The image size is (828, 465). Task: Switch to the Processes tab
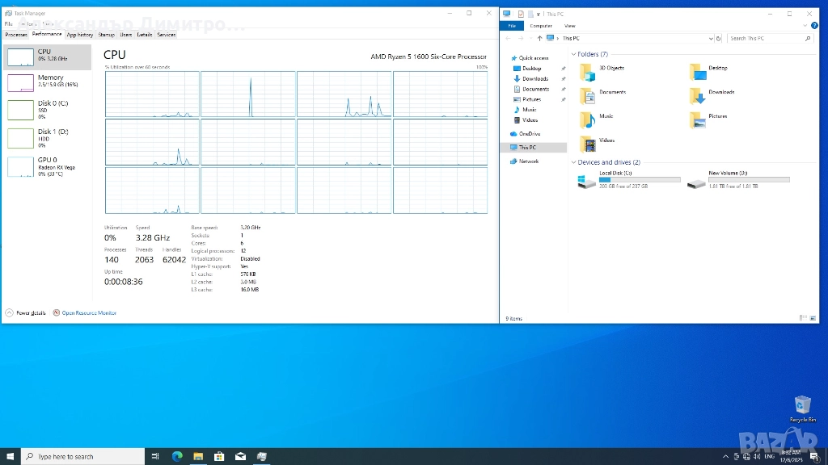[x=16, y=35]
